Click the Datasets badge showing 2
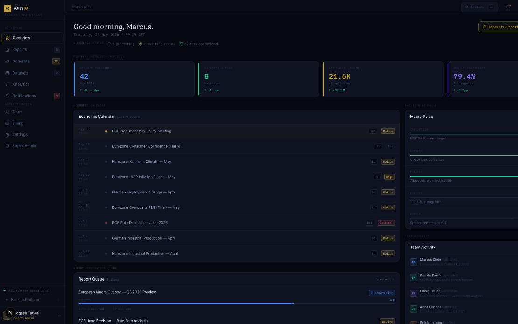The image size is (518, 324). click(57, 73)
